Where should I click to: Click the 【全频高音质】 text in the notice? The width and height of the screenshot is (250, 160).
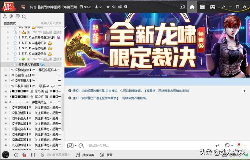point(109,98)
